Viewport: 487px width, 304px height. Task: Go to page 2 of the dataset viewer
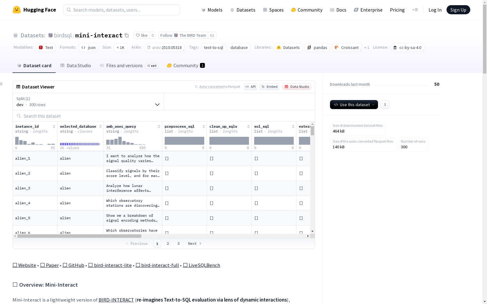[168, 244]
